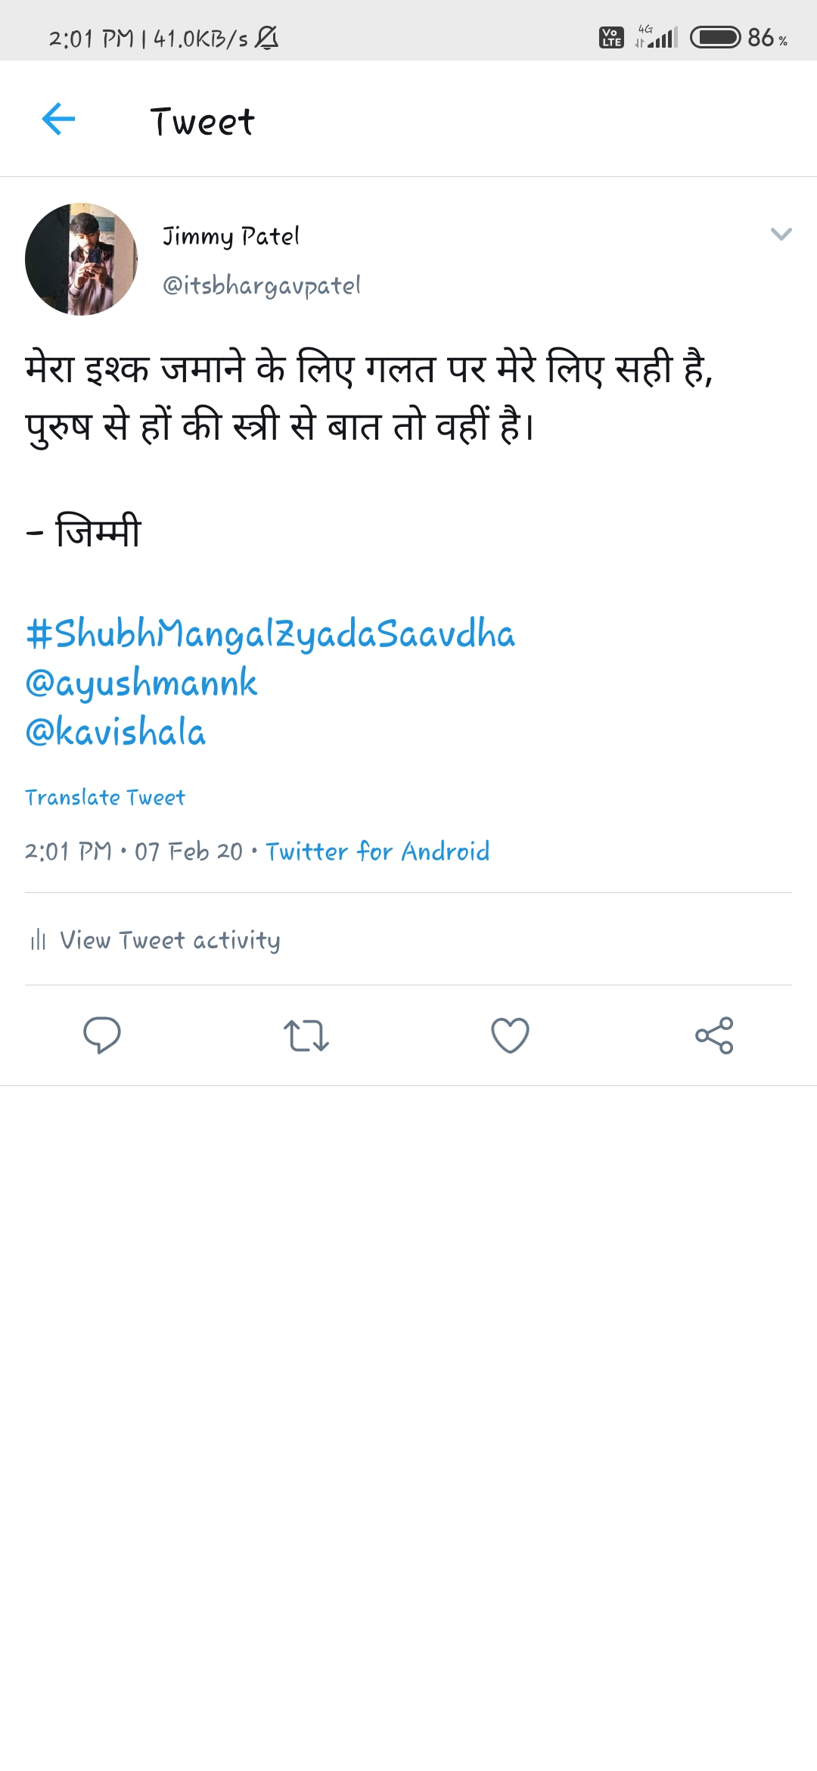Visit the @ayushmannk mention
This screenshot has height=1771, width=817.
click(141, 683)
